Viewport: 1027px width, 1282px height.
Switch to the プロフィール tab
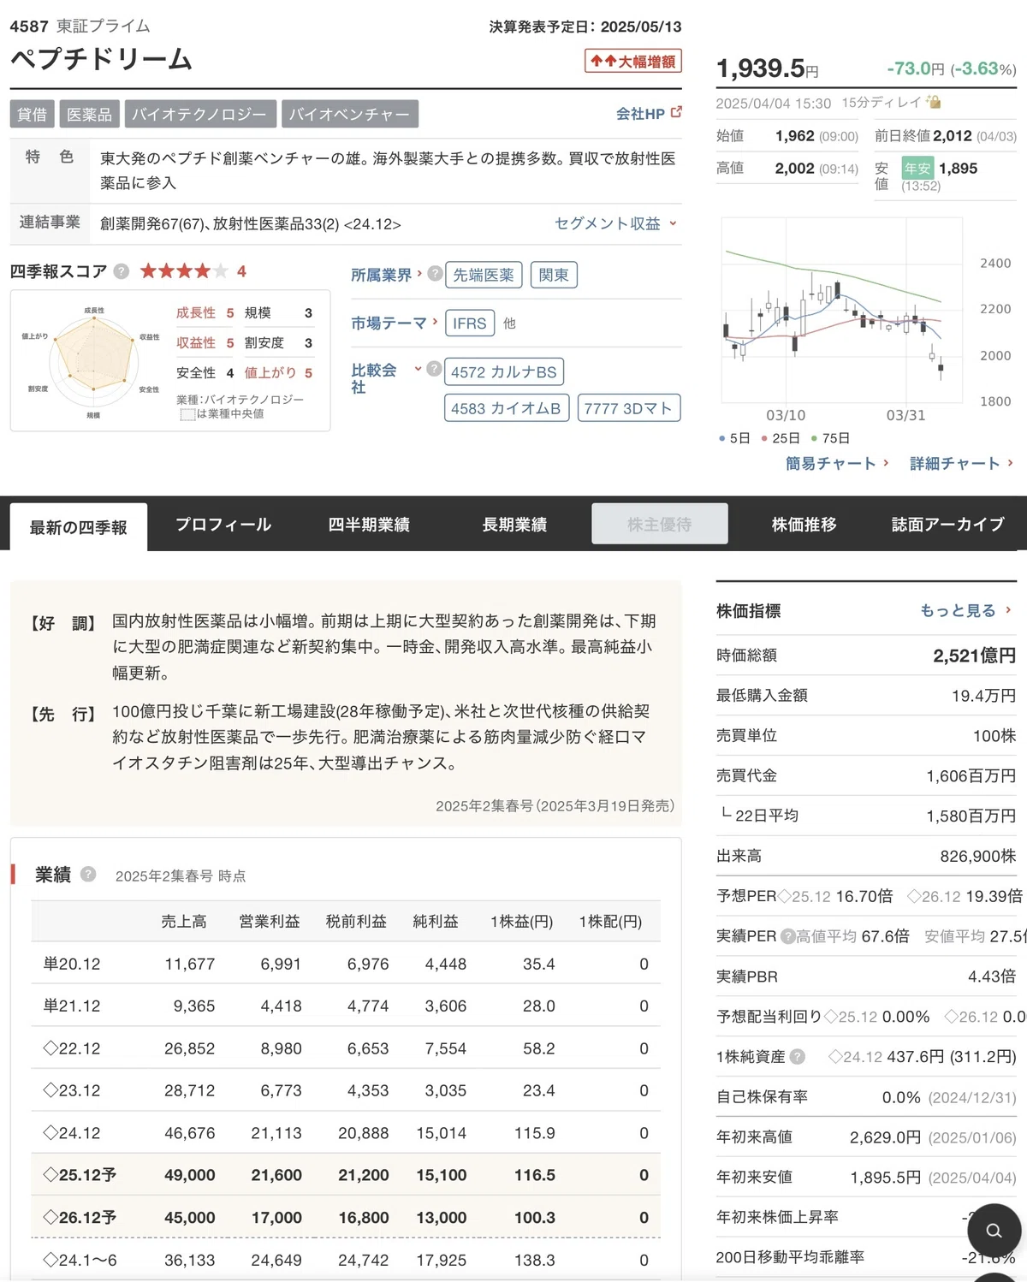pyautogui.click(x=223, y=525)
